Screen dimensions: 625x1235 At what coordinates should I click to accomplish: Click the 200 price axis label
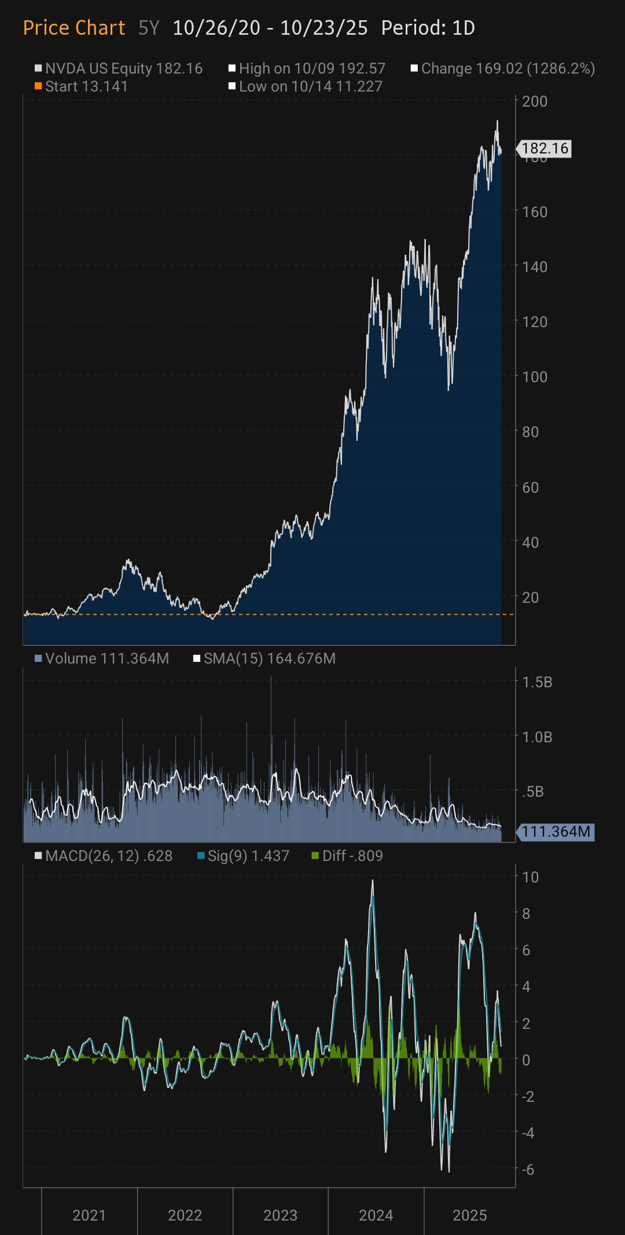(535, 101)
